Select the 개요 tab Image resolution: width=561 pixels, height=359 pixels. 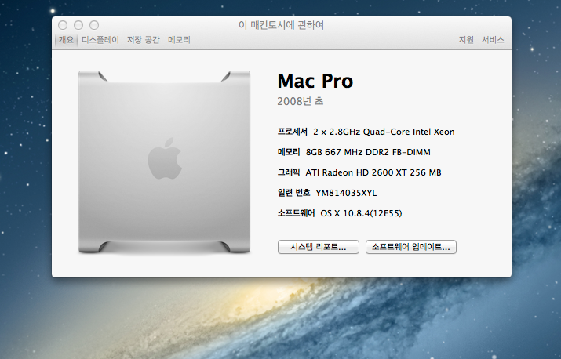(66, 40)
